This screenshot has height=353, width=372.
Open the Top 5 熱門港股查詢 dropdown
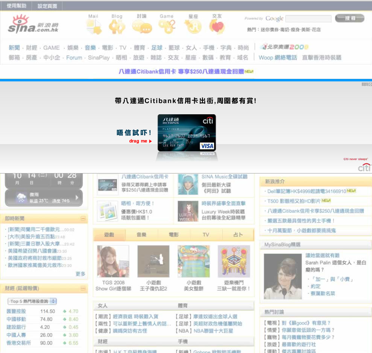click(32, 301)
